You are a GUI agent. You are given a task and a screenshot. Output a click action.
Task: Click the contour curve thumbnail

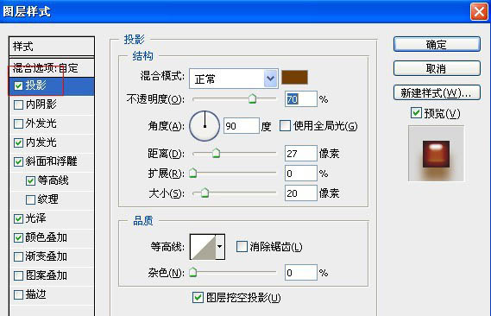coord(203,247)
